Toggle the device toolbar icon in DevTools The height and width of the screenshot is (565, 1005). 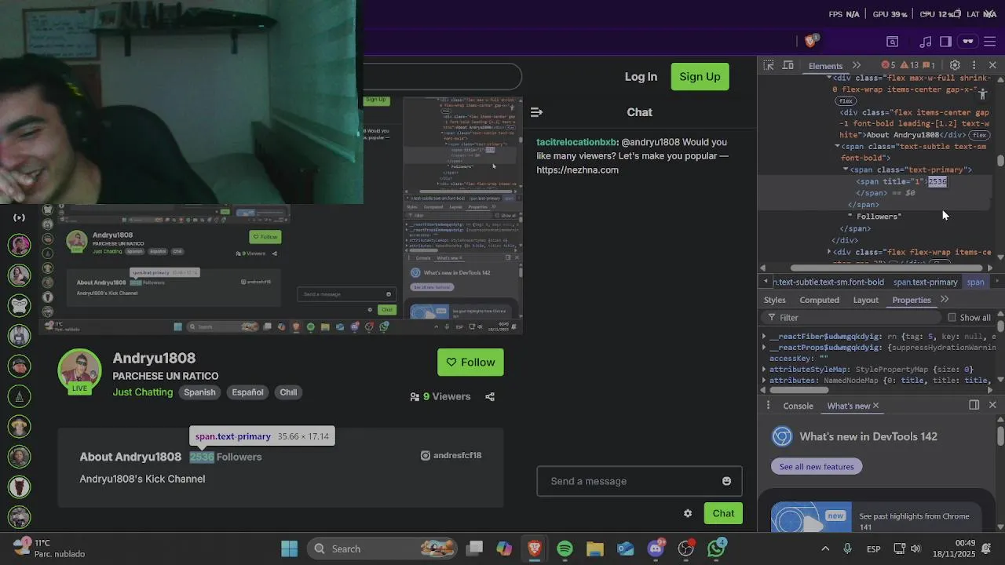(x=788, y=65)
